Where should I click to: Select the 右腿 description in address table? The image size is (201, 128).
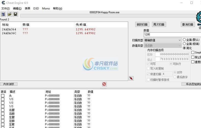coord(12,110)
